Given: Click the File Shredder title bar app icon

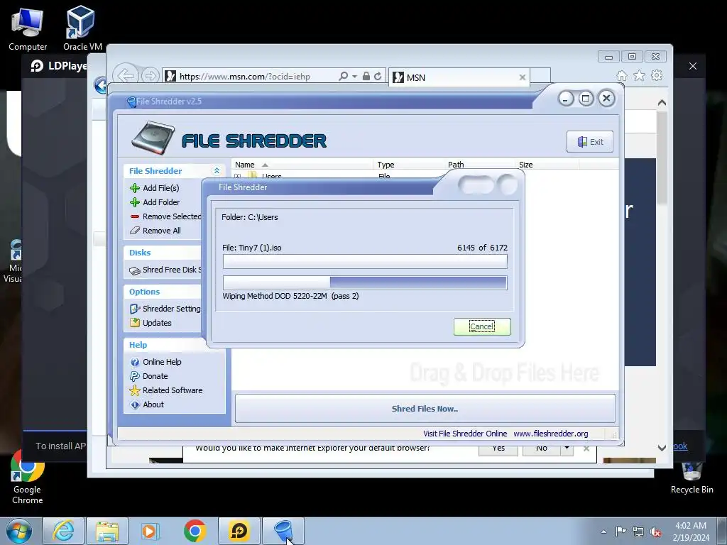Looking at the screenshot, I should (x=131, y=101).
